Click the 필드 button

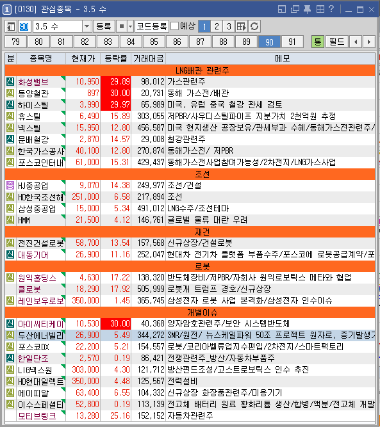coord(337,42)
